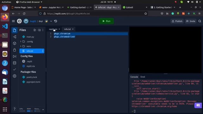Switch to replit.nix editor tab
The height and width of the screenshot is (114, 203).
53,29
